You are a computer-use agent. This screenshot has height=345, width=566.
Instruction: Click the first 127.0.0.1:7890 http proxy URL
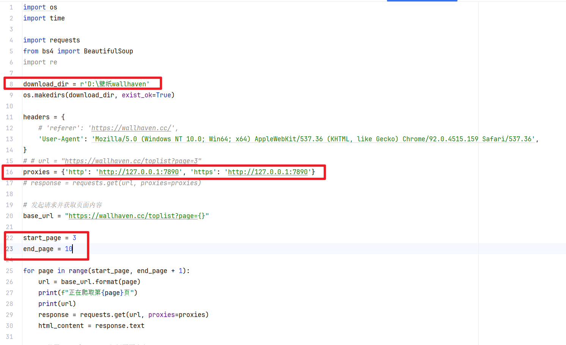pyautogui.click(x=138, y=172)
